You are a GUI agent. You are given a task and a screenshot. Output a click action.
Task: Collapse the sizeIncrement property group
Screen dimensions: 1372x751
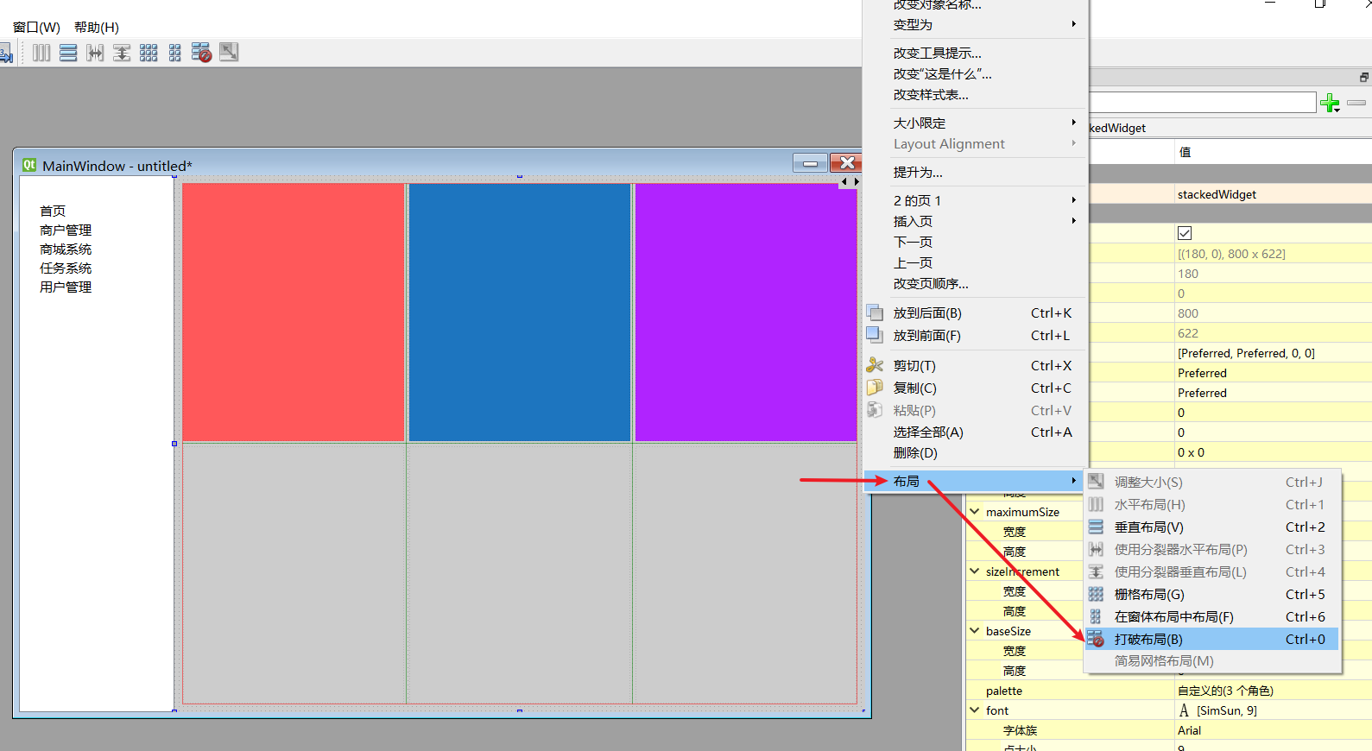(x=975, y=571)
